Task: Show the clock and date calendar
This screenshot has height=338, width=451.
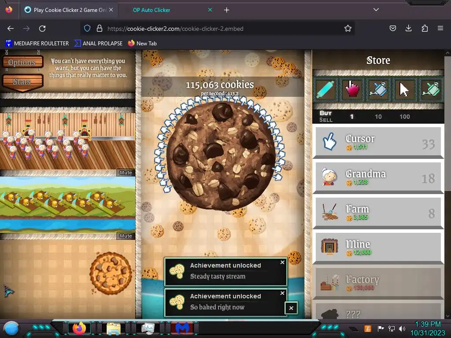Action: pos(428,328)
